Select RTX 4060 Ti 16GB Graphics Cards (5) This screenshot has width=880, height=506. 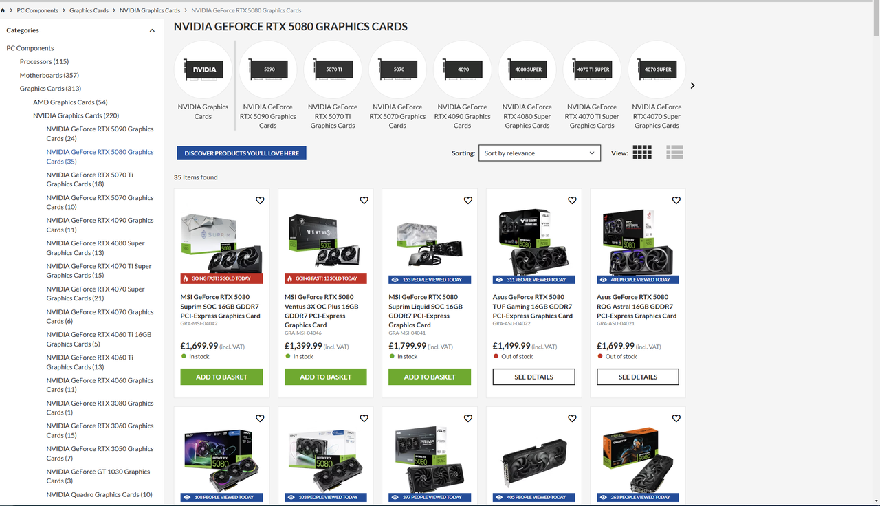pyautogui.click(x=99, y=339)
